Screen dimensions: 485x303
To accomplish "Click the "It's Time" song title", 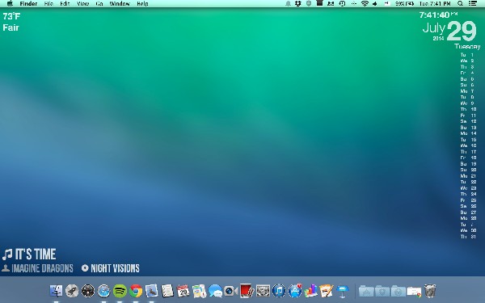I will point(36,255).
